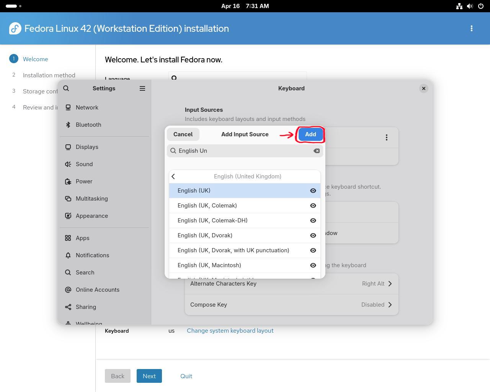Open Bluetooth settings panel
The width and height of the screenshot is (490, 392).
pyautogui.click(x=104, y=125)
